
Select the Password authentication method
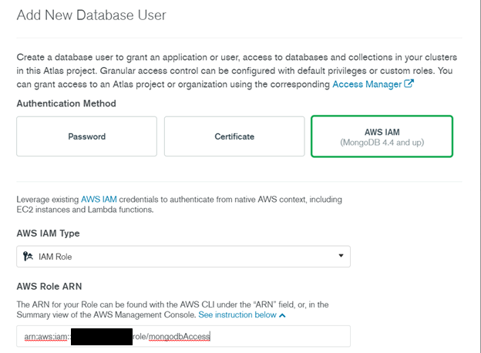click(x=86, y=136)
